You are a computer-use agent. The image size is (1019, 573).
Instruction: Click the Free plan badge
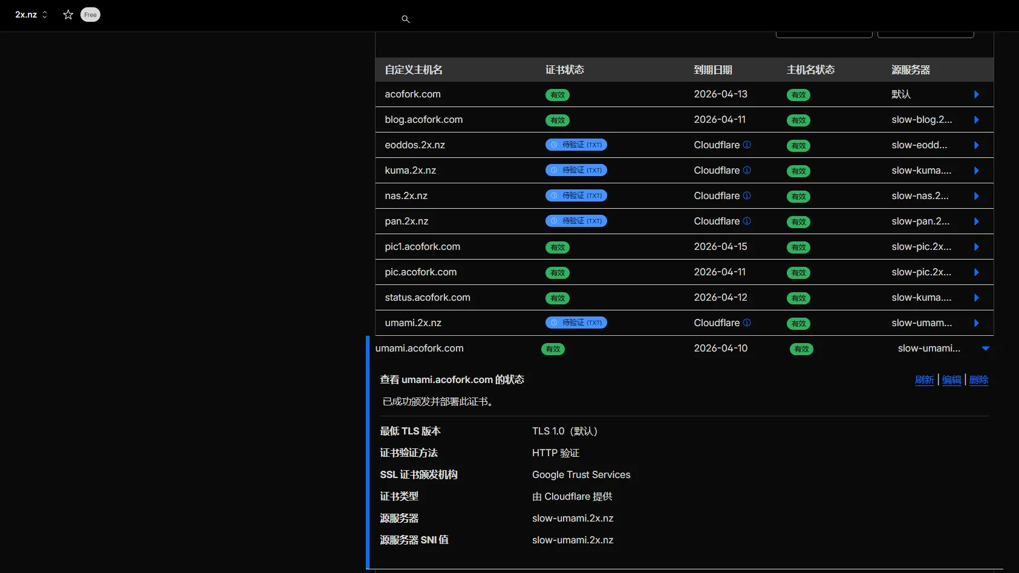(x=90, y=15)
